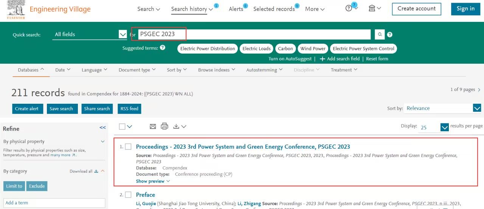
Task: Open the Language filter dropdown
Action: (95, 70)
